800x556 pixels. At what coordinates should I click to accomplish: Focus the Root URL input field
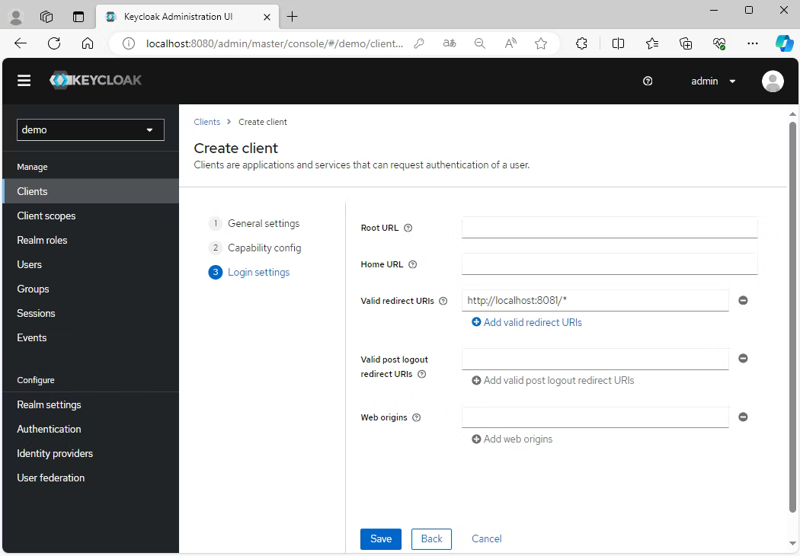(x=610, y=227)
